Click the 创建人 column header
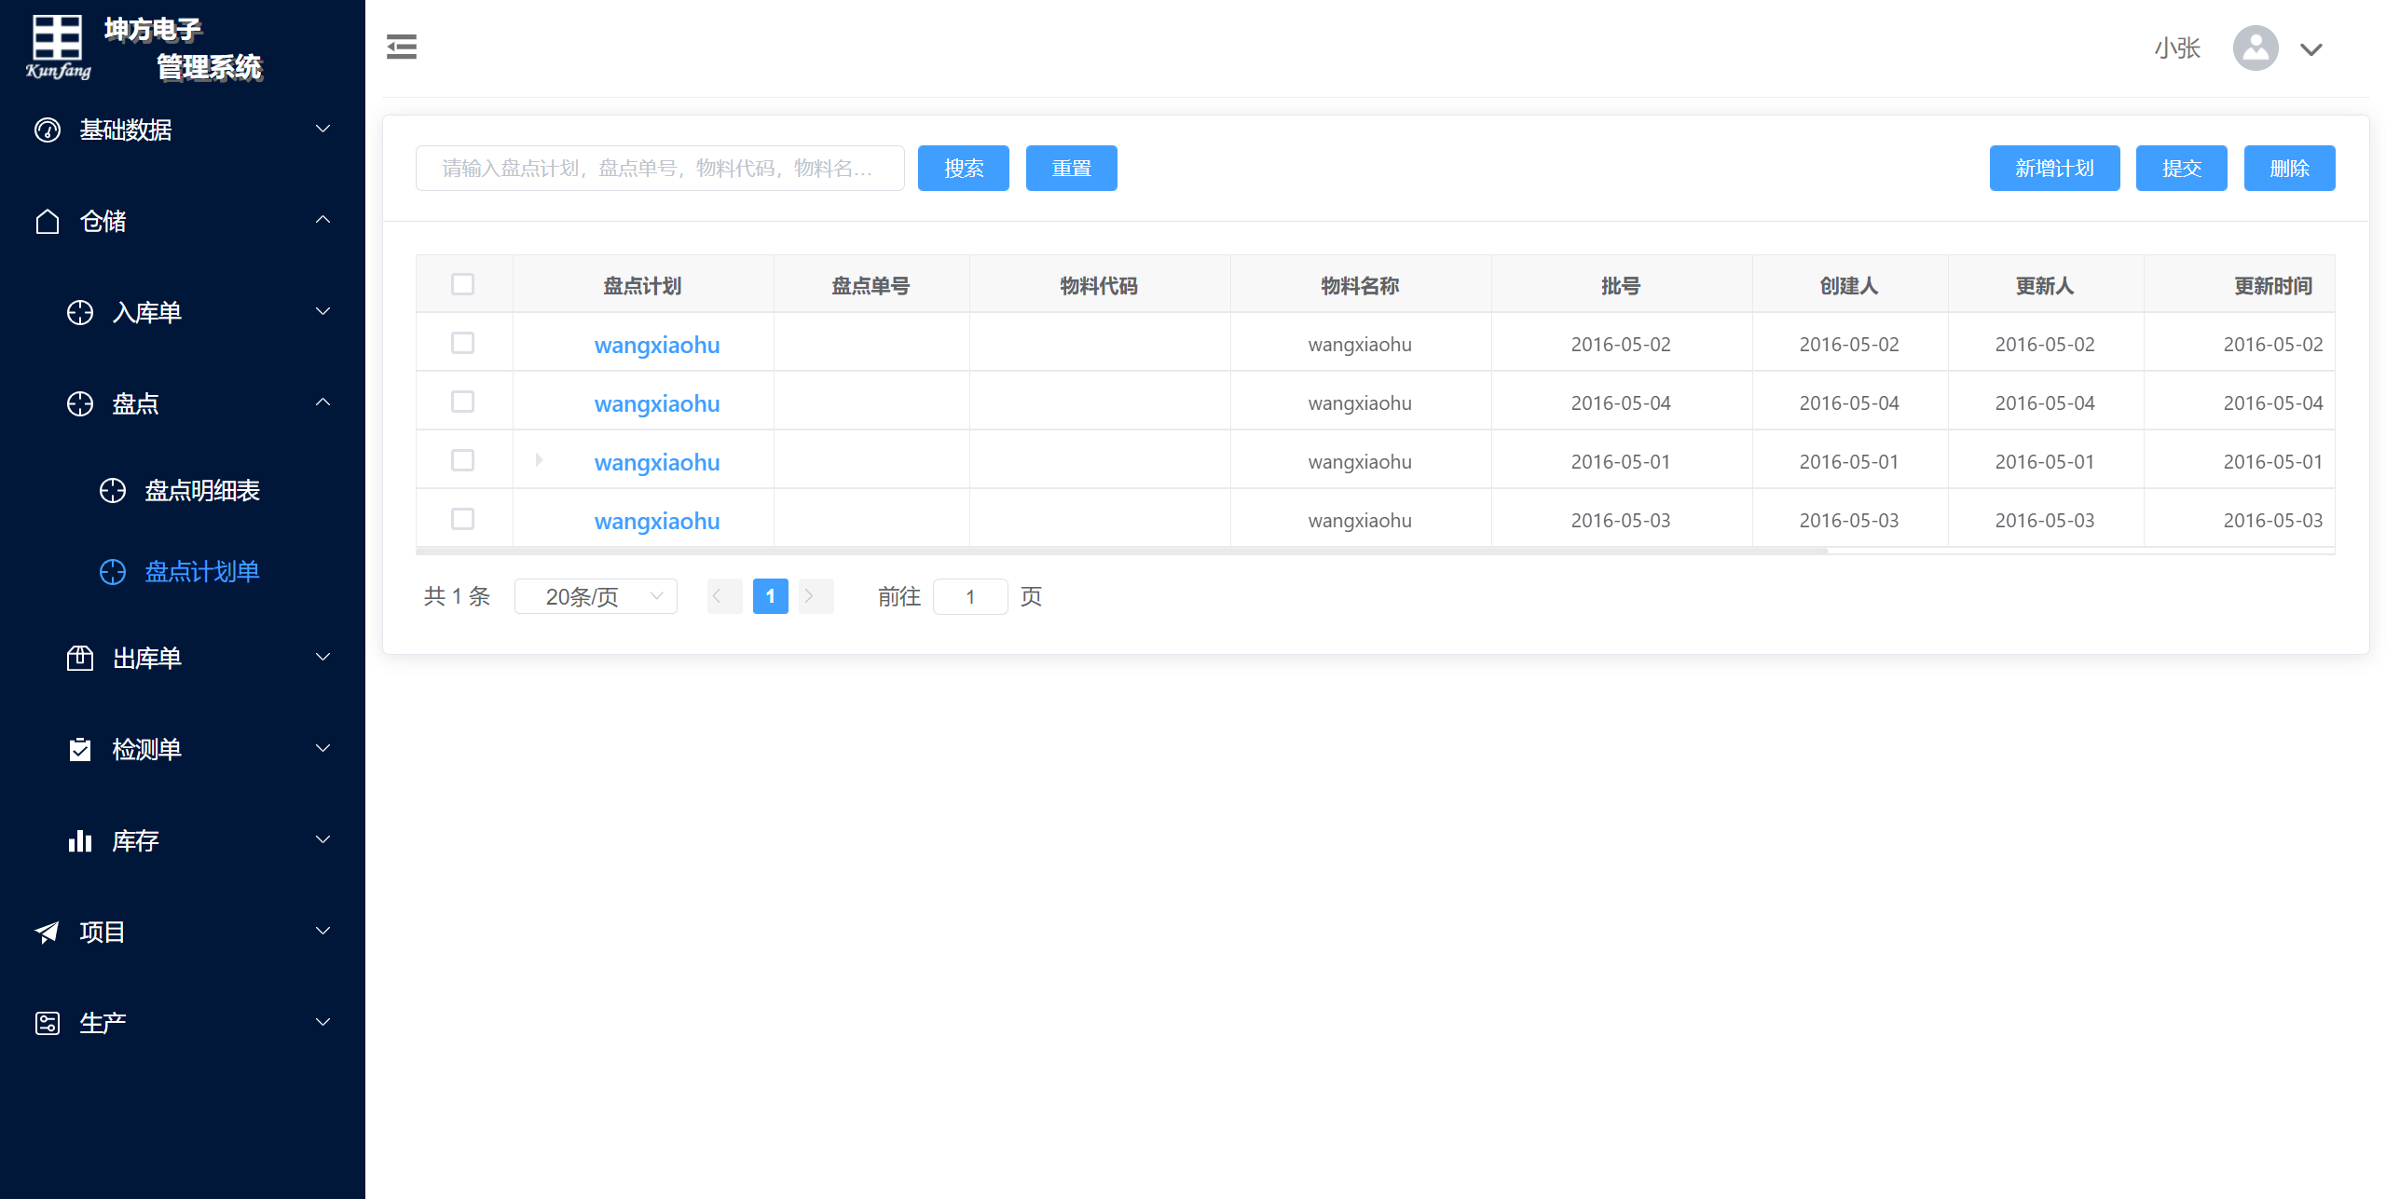Image resolution: width=2386 pixels, height=1199 pixels. [1849, 285]
